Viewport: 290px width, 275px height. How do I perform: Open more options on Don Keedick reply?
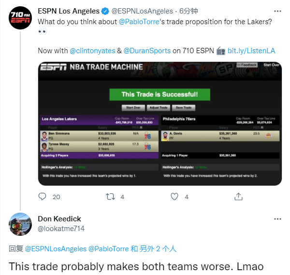tap(277, 219)
